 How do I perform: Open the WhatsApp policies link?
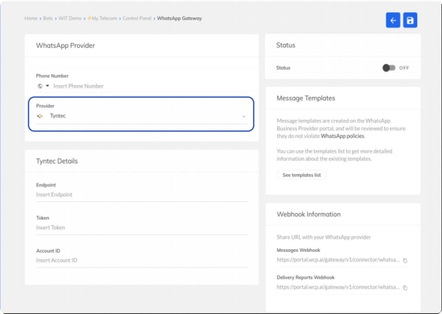pyautogui.click(x=342, y=136)
